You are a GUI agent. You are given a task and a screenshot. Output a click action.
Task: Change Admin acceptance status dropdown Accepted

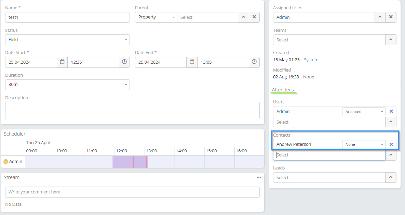(364, 112)
